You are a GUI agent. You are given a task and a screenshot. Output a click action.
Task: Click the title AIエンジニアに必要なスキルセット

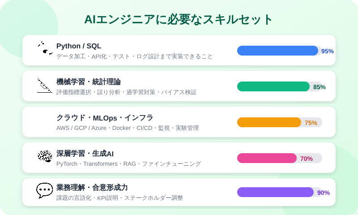[179, 20]
